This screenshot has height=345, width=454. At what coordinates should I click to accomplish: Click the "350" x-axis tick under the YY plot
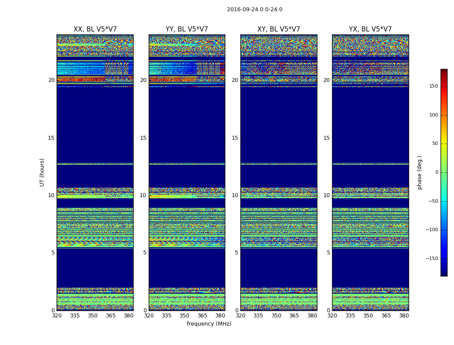click(185, 316)
